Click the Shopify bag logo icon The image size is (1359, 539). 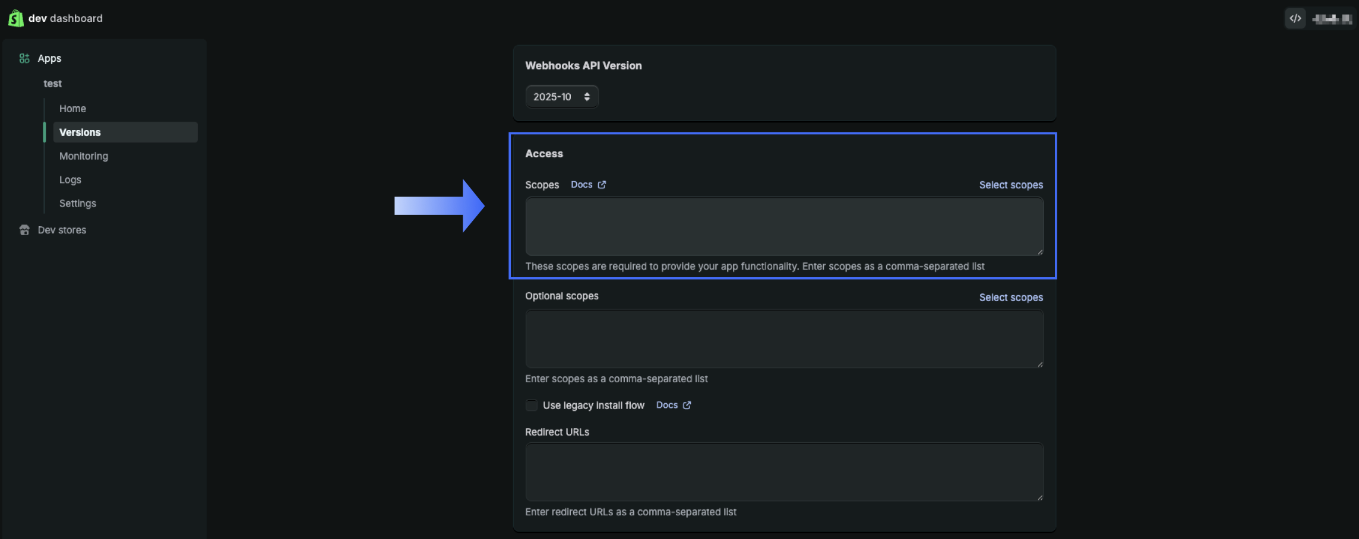coord(16,18)
